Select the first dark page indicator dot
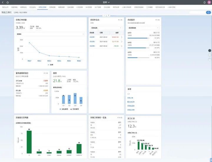The width and height of the screenshot is (212, 162). tap(210, 50)
